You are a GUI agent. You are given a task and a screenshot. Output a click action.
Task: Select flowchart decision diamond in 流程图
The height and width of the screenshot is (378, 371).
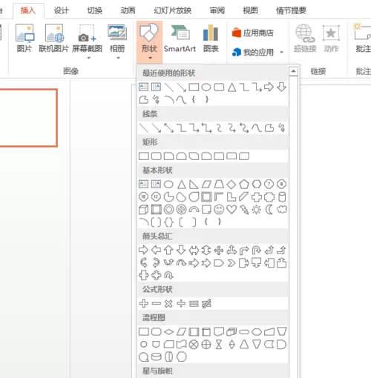(169, 332)
